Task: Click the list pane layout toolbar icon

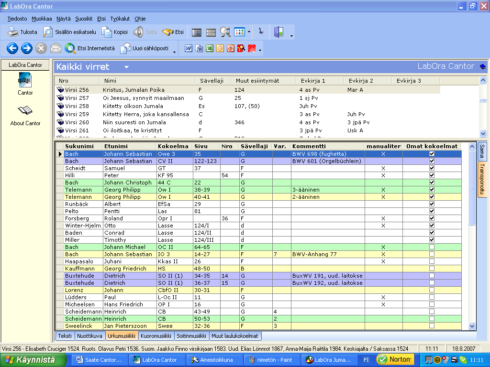Action: tap(197, 32)
